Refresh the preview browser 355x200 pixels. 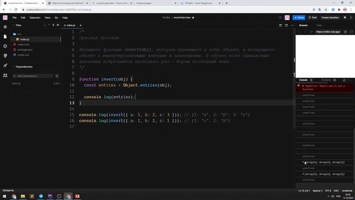pos(311,32)
